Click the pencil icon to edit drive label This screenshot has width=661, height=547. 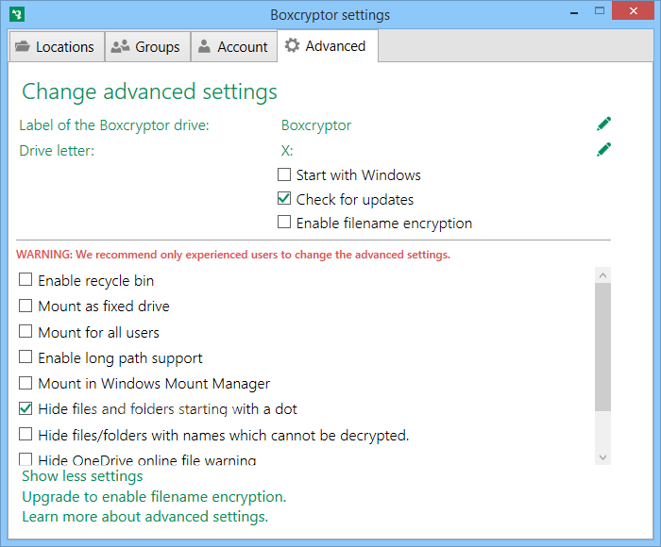(603, 124)
